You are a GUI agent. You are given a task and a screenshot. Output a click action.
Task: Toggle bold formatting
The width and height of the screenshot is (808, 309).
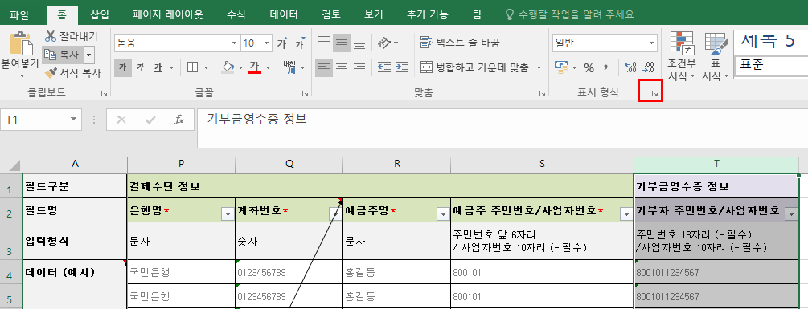point(123,67)
